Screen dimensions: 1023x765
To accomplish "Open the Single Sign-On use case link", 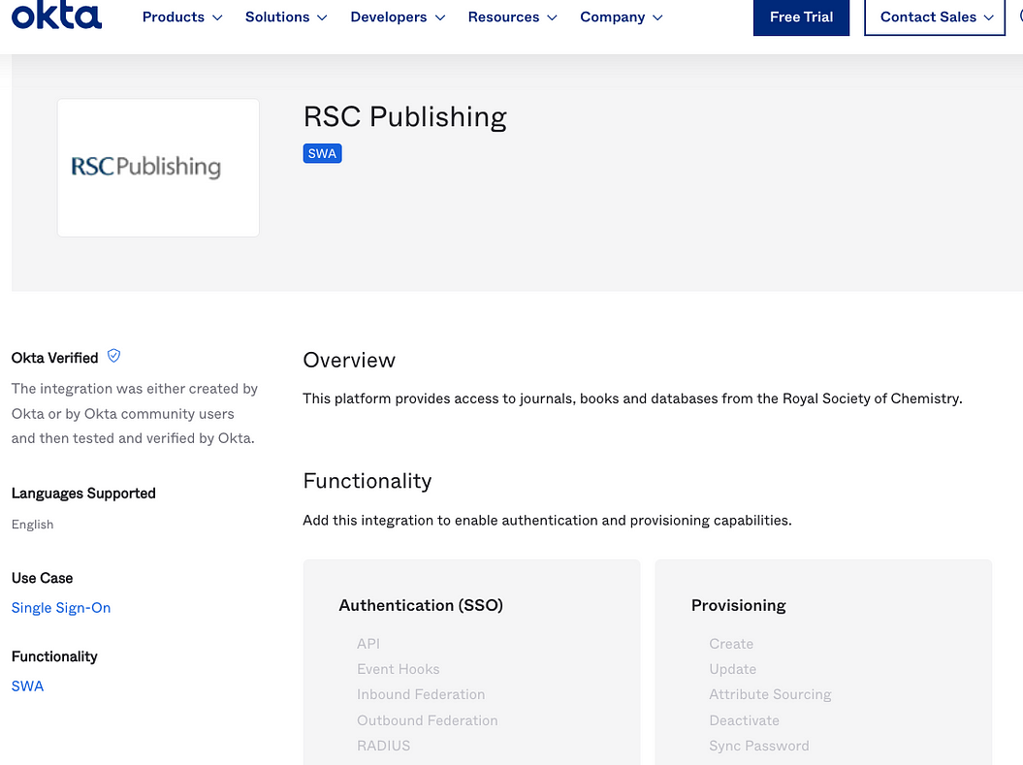I will 61,608.
